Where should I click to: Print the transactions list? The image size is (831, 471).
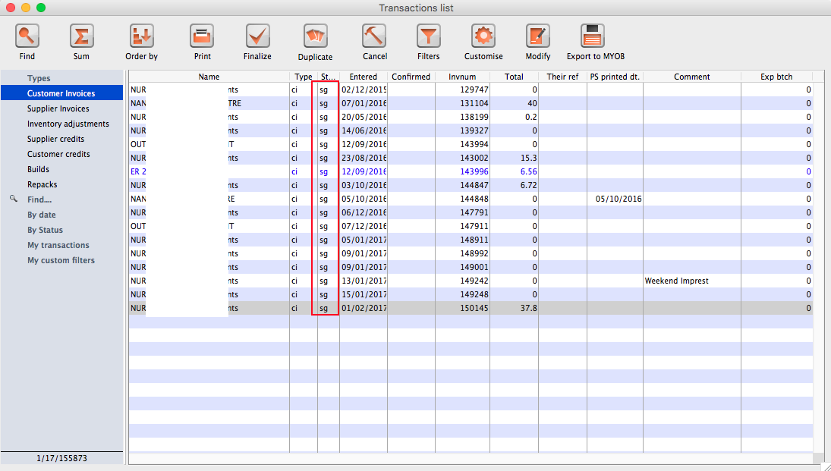pyautogui.click(x=202, y=36)
